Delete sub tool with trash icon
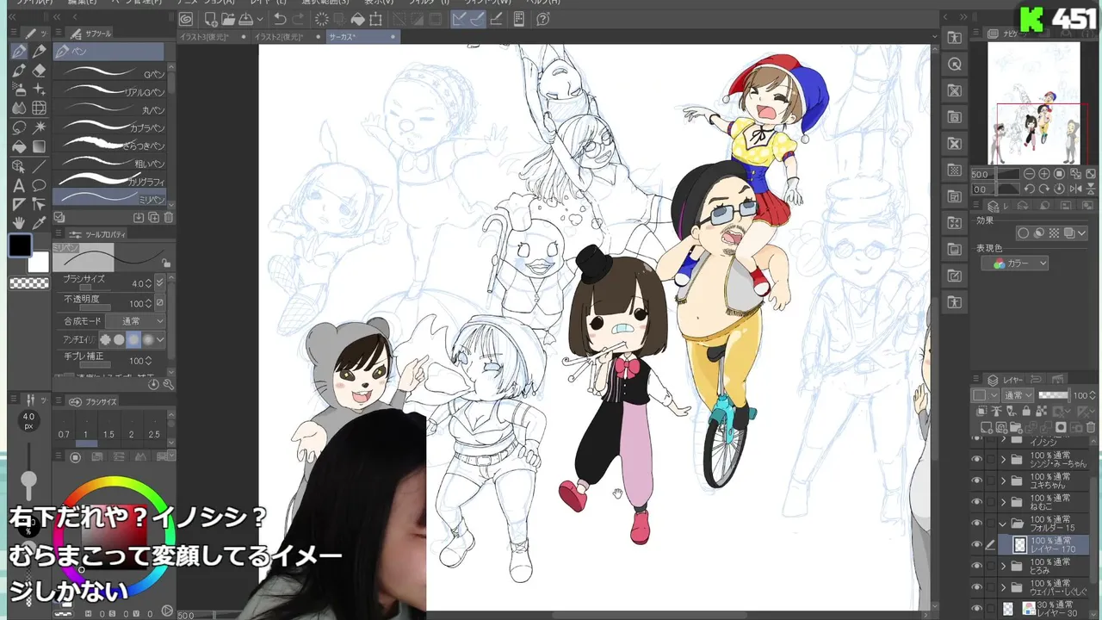Screen dimensions: 1102x620 (169, 218)
